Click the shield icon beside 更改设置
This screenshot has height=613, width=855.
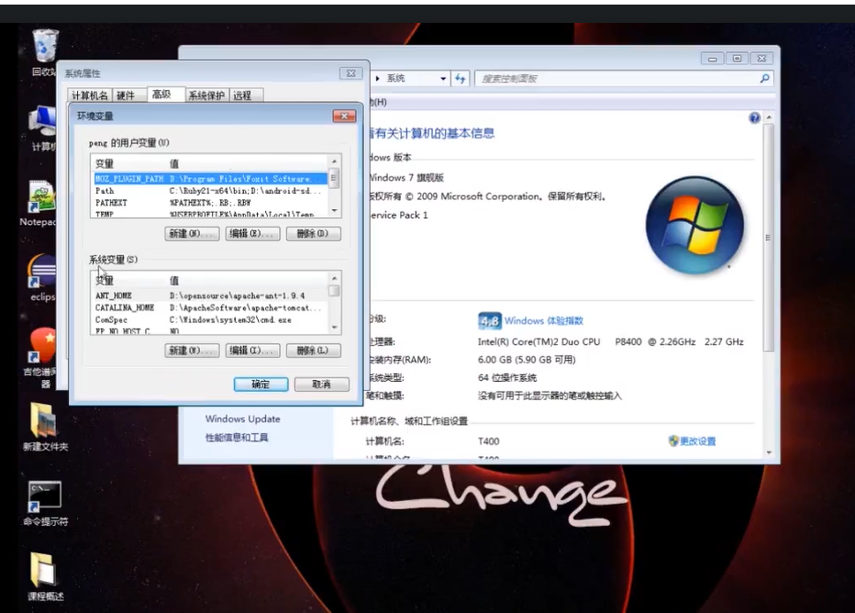click(672, 441)
